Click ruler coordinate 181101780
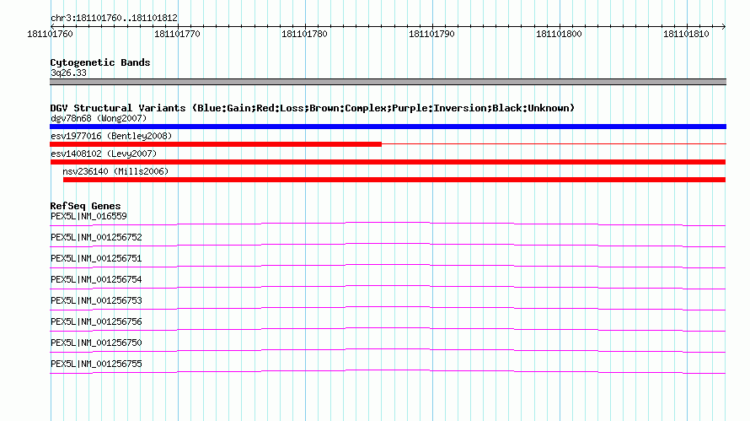The image size is (750, 421). 304,34
